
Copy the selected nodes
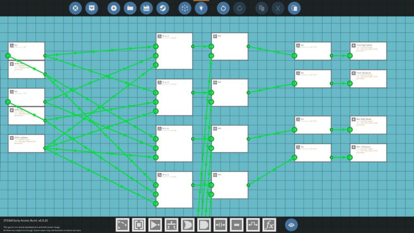[261, 8]
